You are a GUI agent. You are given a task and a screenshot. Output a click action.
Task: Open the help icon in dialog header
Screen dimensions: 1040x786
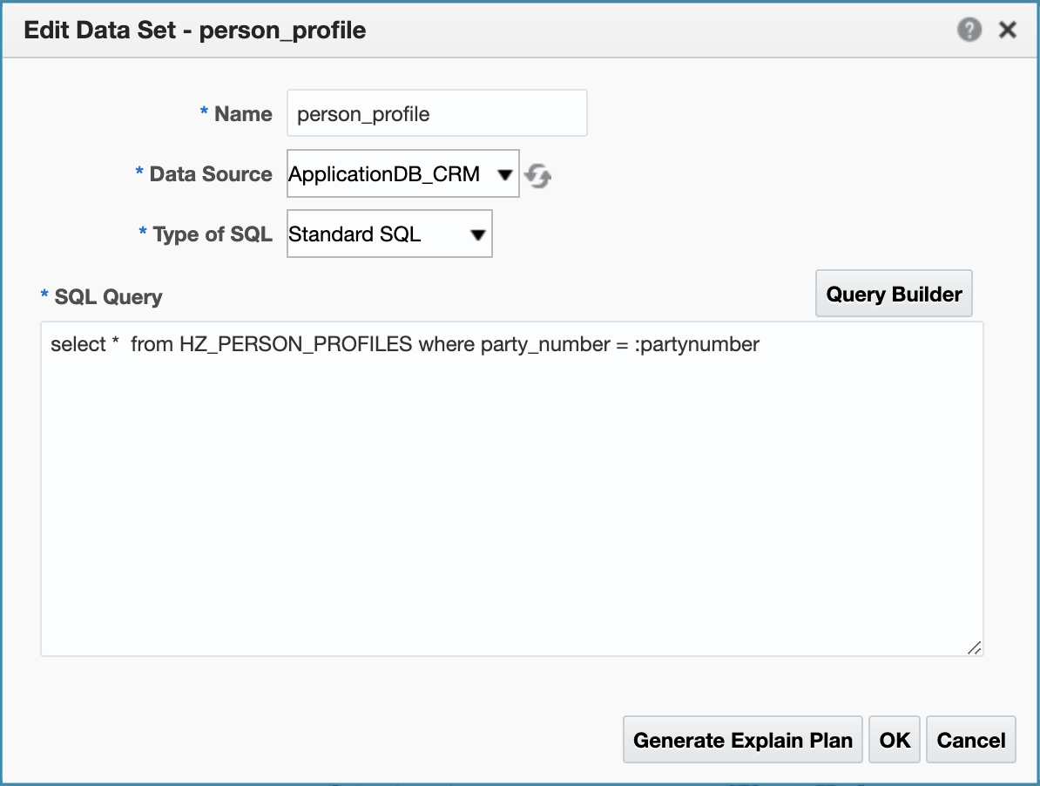pos(969,30)
